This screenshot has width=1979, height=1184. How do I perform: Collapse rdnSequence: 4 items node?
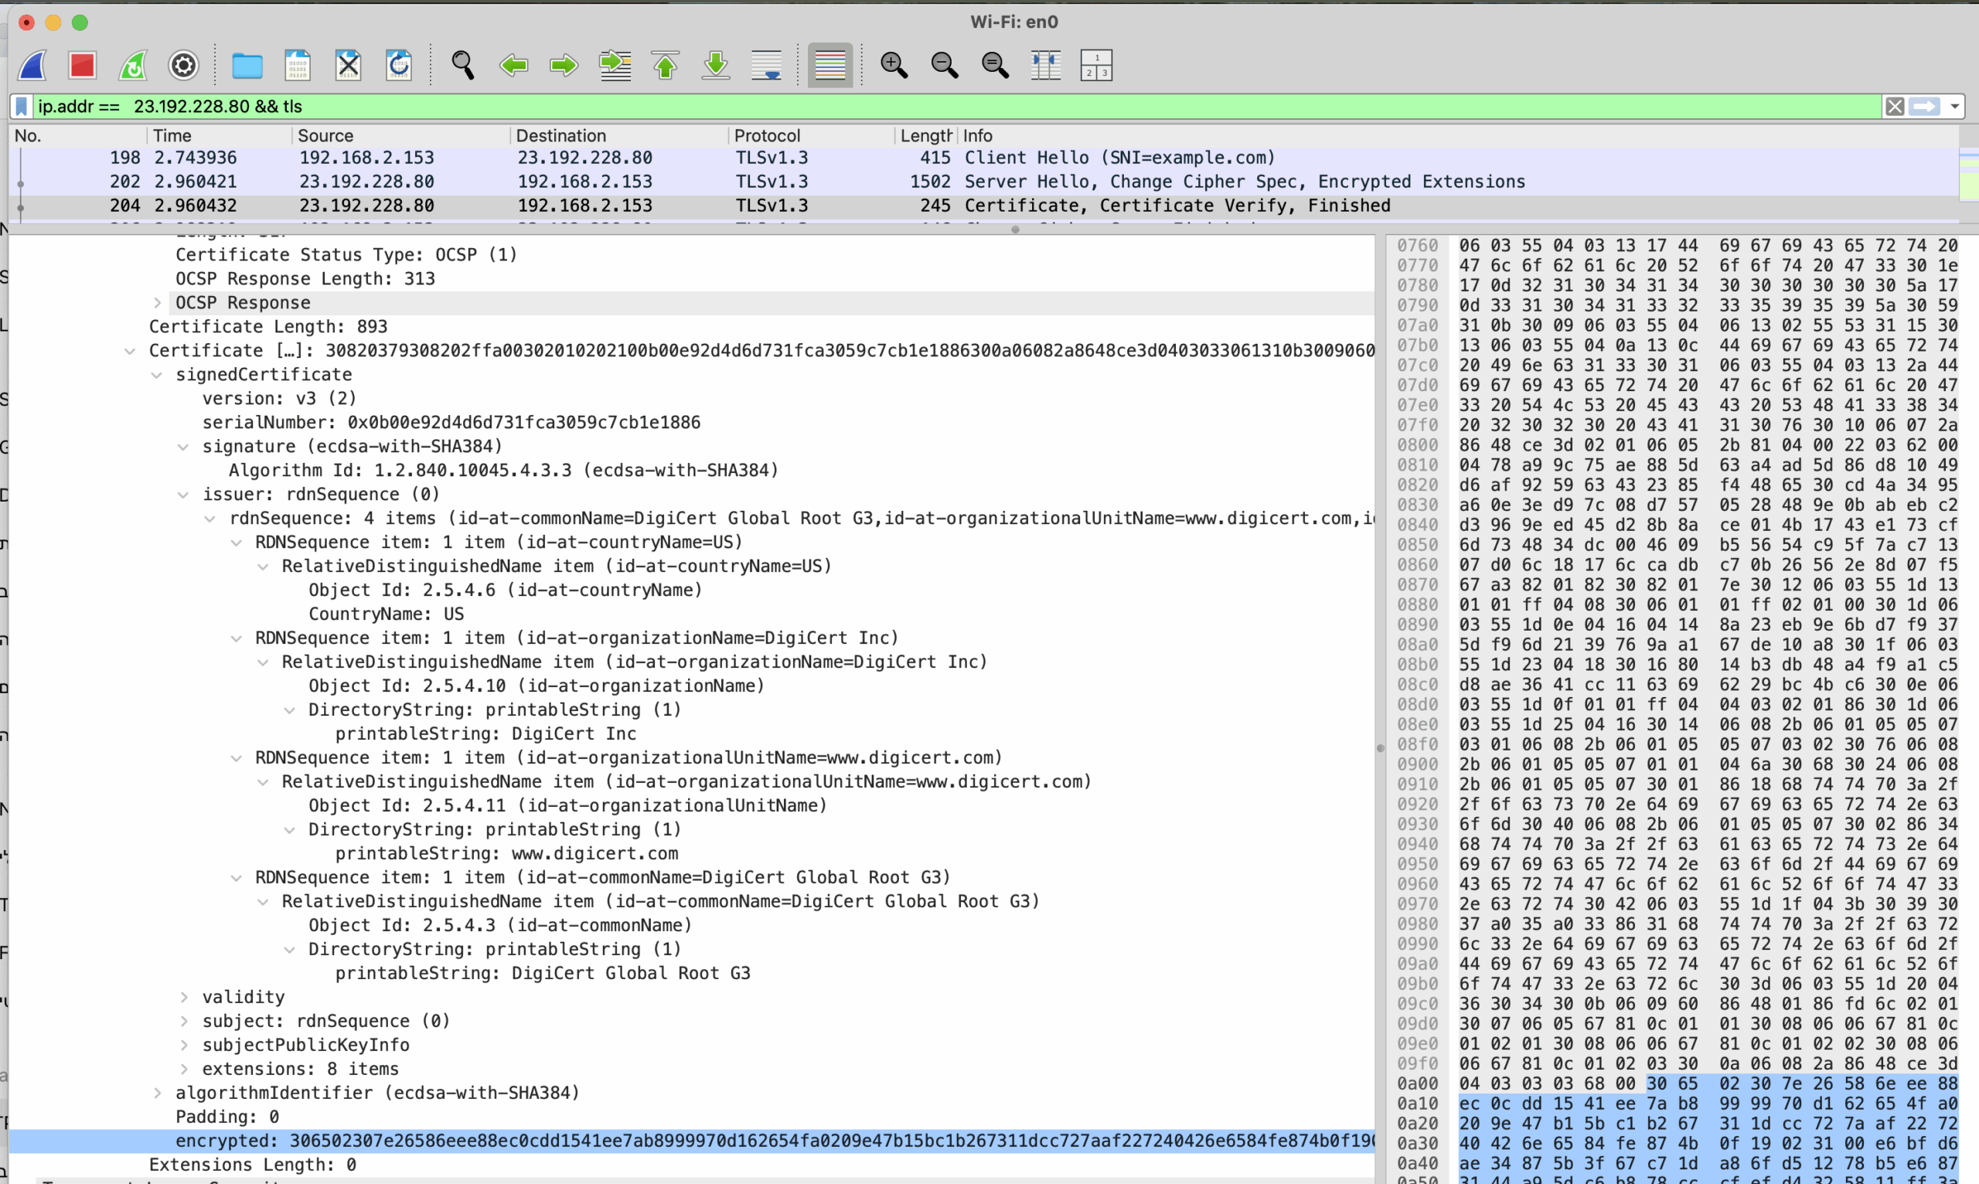pyautogui.click(x=209, y=519)
